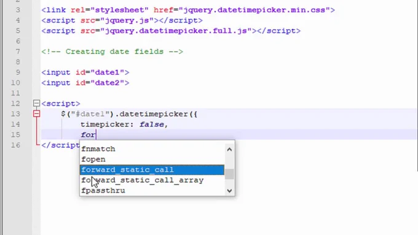Click 'timepicker: false,' on line 14

124,125
